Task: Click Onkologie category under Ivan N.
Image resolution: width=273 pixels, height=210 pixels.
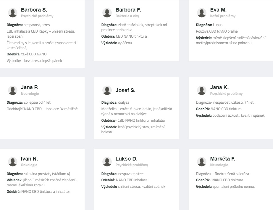Action: click(x=29, y=165)
